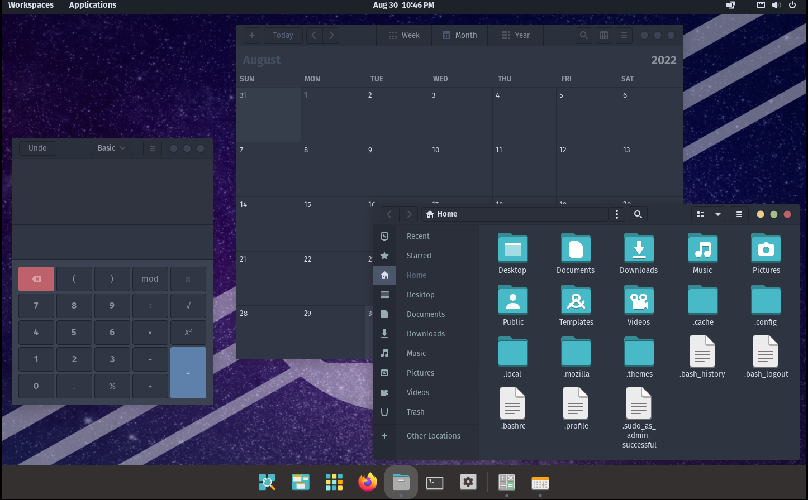Open view options dropdown arrow in Files
The image size is (808, 500).
click(x=718, y=214)
